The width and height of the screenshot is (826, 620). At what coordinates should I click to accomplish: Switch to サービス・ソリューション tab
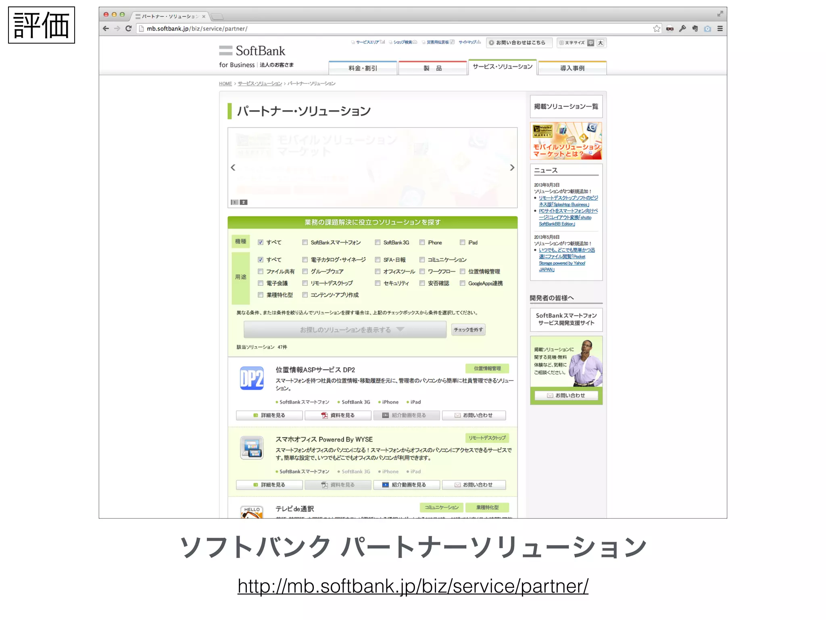tap(503, 67)
